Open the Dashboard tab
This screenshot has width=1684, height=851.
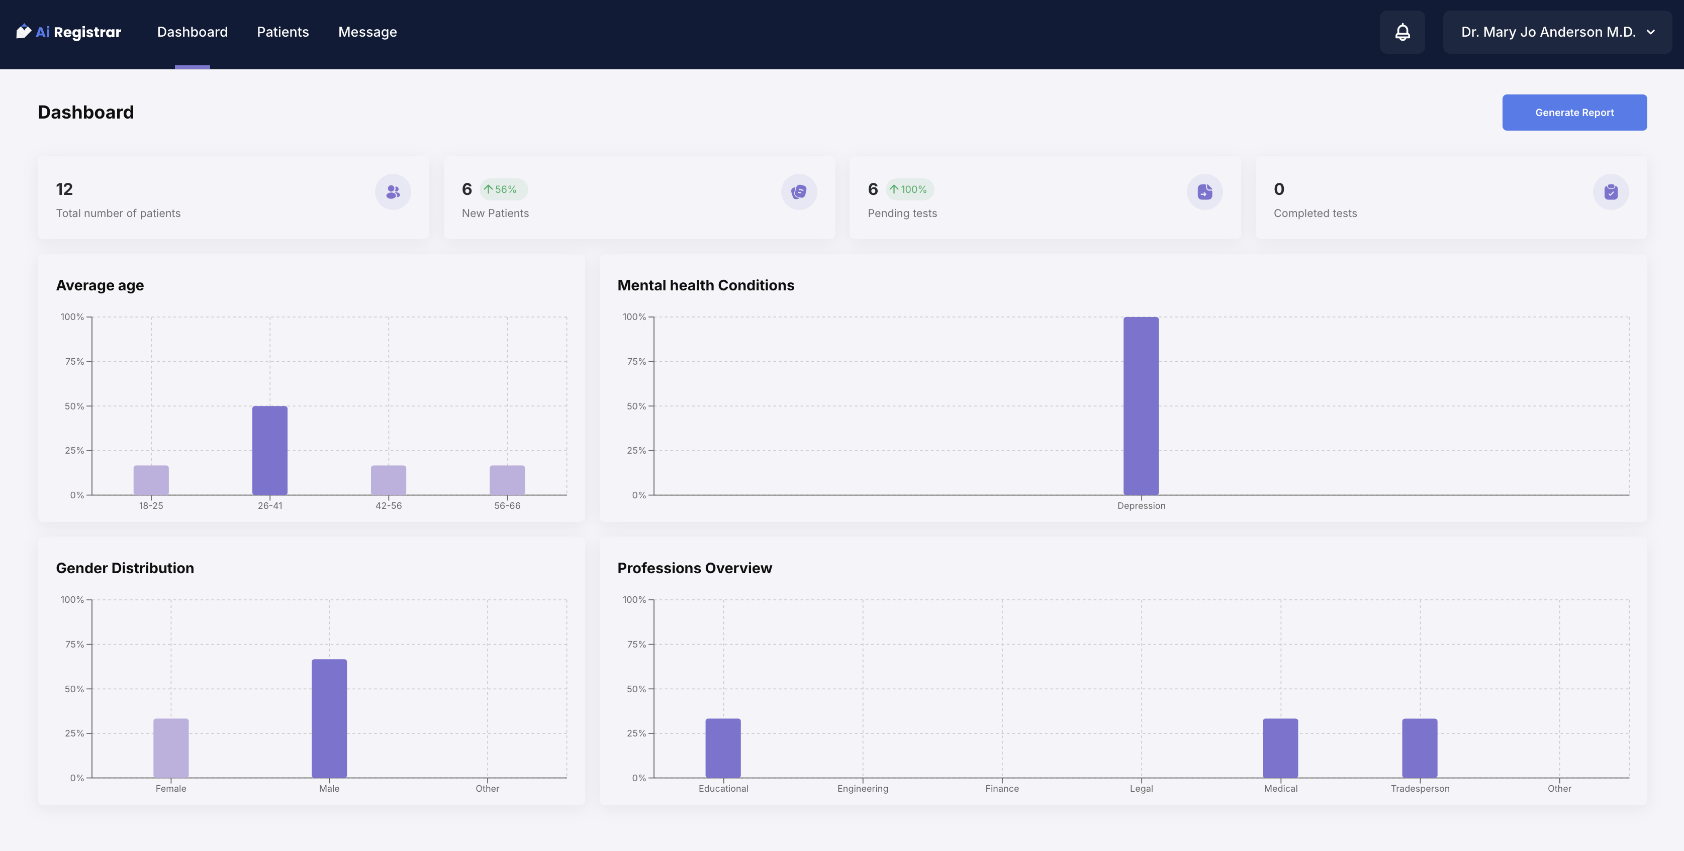(192, 32)
